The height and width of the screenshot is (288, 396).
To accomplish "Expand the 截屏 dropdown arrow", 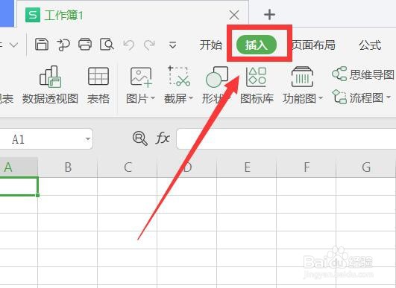I will 191,98.
